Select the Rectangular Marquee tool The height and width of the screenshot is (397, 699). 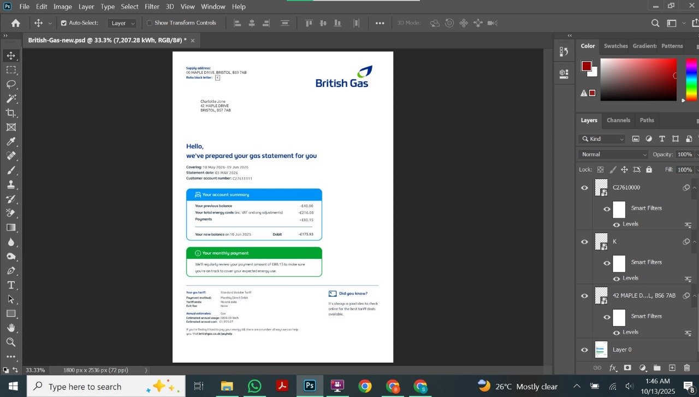11,70
